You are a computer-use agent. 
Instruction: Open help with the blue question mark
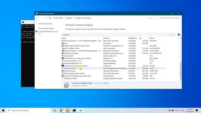(179, 35)
